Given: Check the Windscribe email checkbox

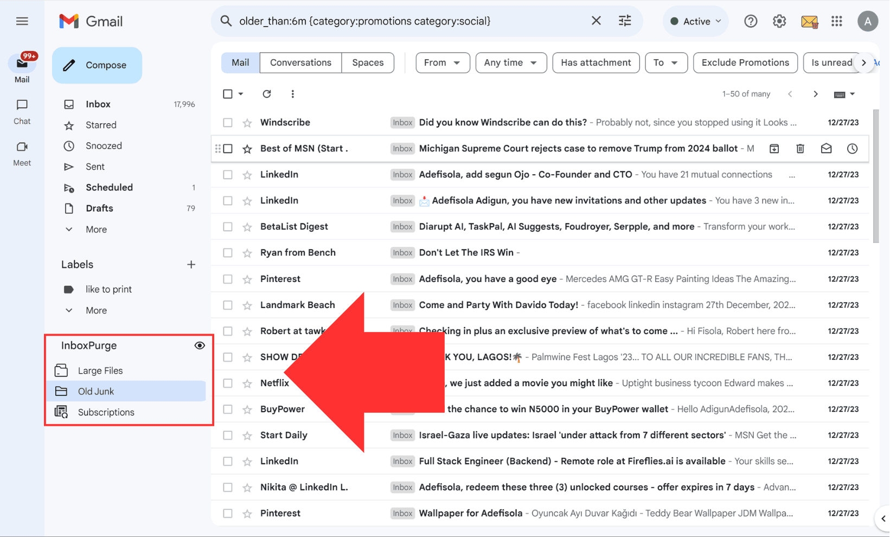Looking at the screenshot, I should click(227, 122).
